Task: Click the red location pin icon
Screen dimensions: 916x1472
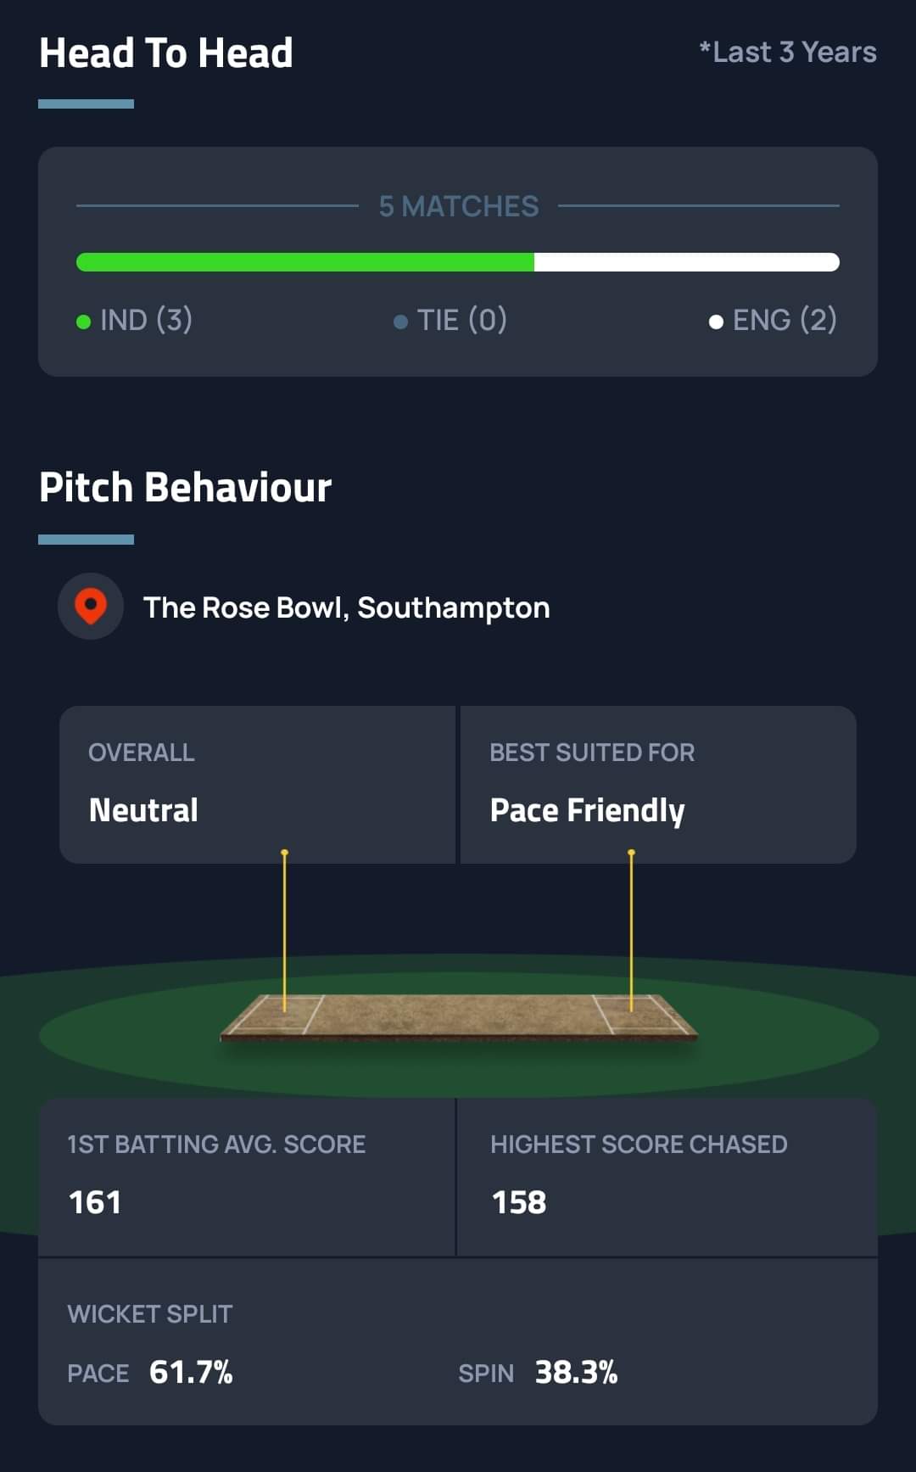Action: click(x=91, y=607)
